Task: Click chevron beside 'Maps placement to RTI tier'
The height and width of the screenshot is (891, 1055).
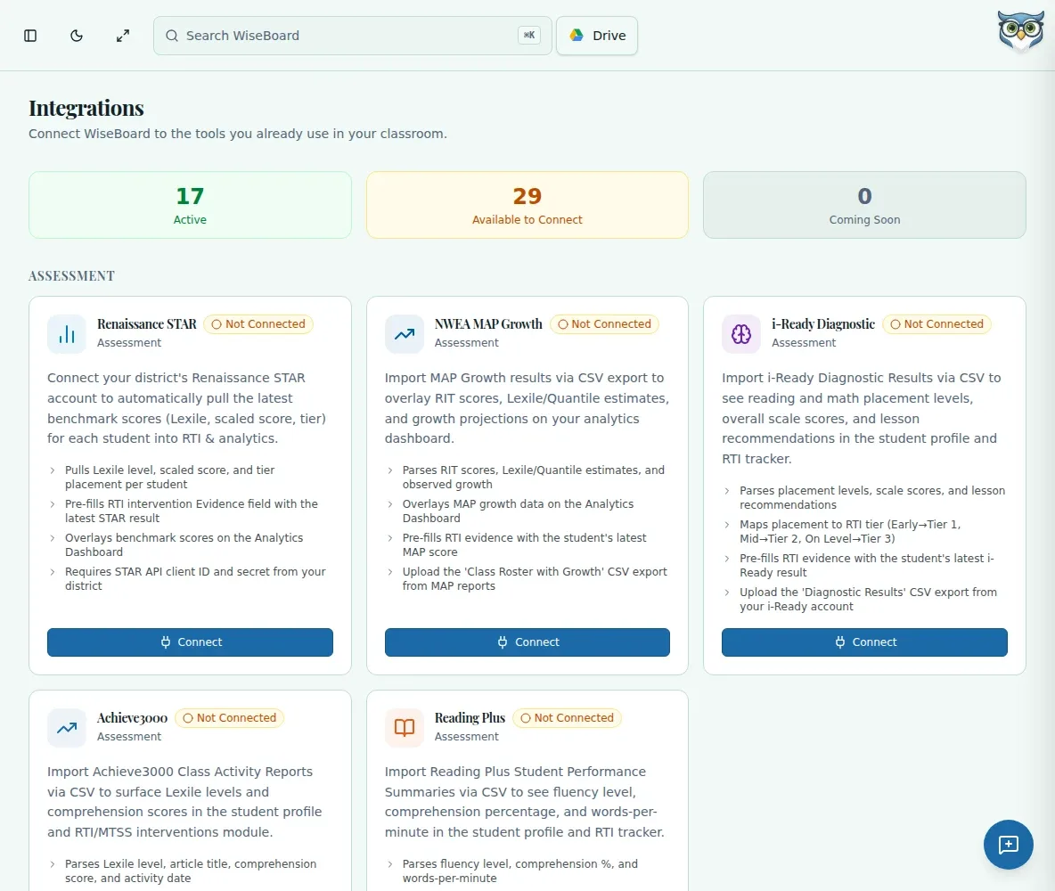Action: [x=727, y=524]
